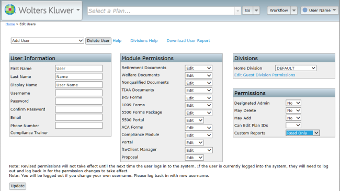Open 5500 Forms Package dropdown
The width and height of the screenshot is (340, 191).
(x=198, y=113)
